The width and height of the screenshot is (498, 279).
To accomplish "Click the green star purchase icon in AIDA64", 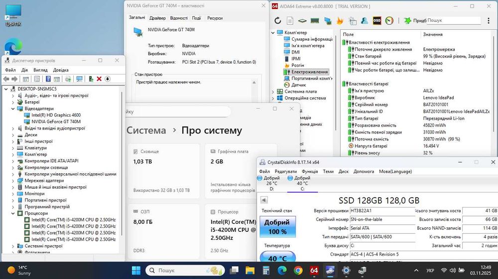I will (x=407, y=20).
